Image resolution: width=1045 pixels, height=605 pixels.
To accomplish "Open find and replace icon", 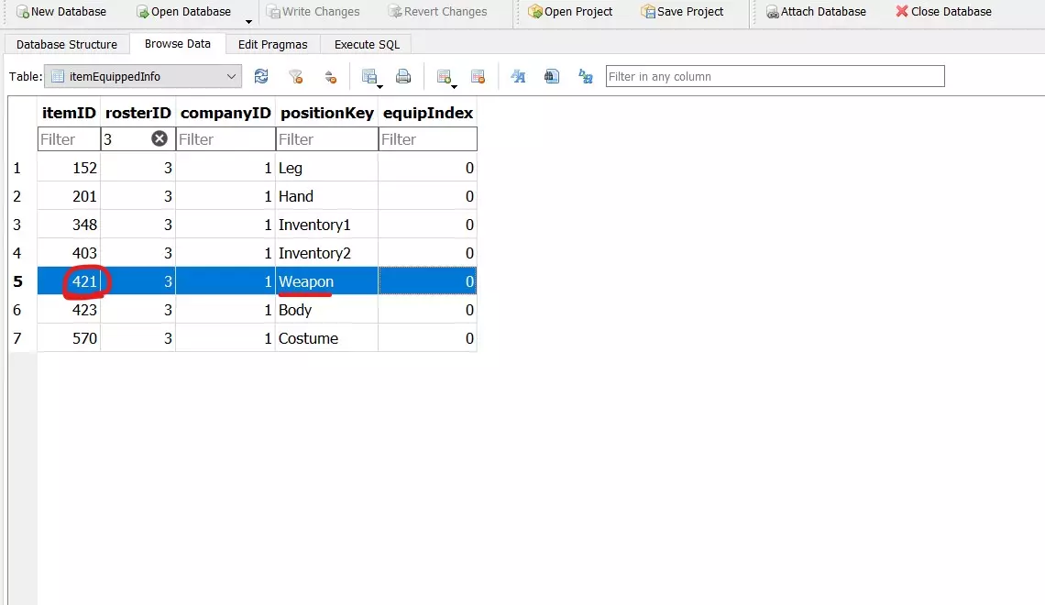I will click(x=586, y=77).
